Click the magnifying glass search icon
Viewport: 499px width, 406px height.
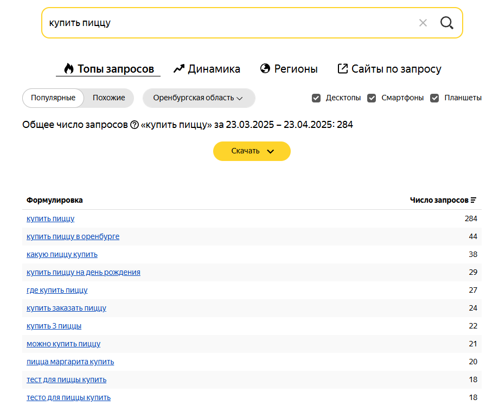tap(446, 23)
